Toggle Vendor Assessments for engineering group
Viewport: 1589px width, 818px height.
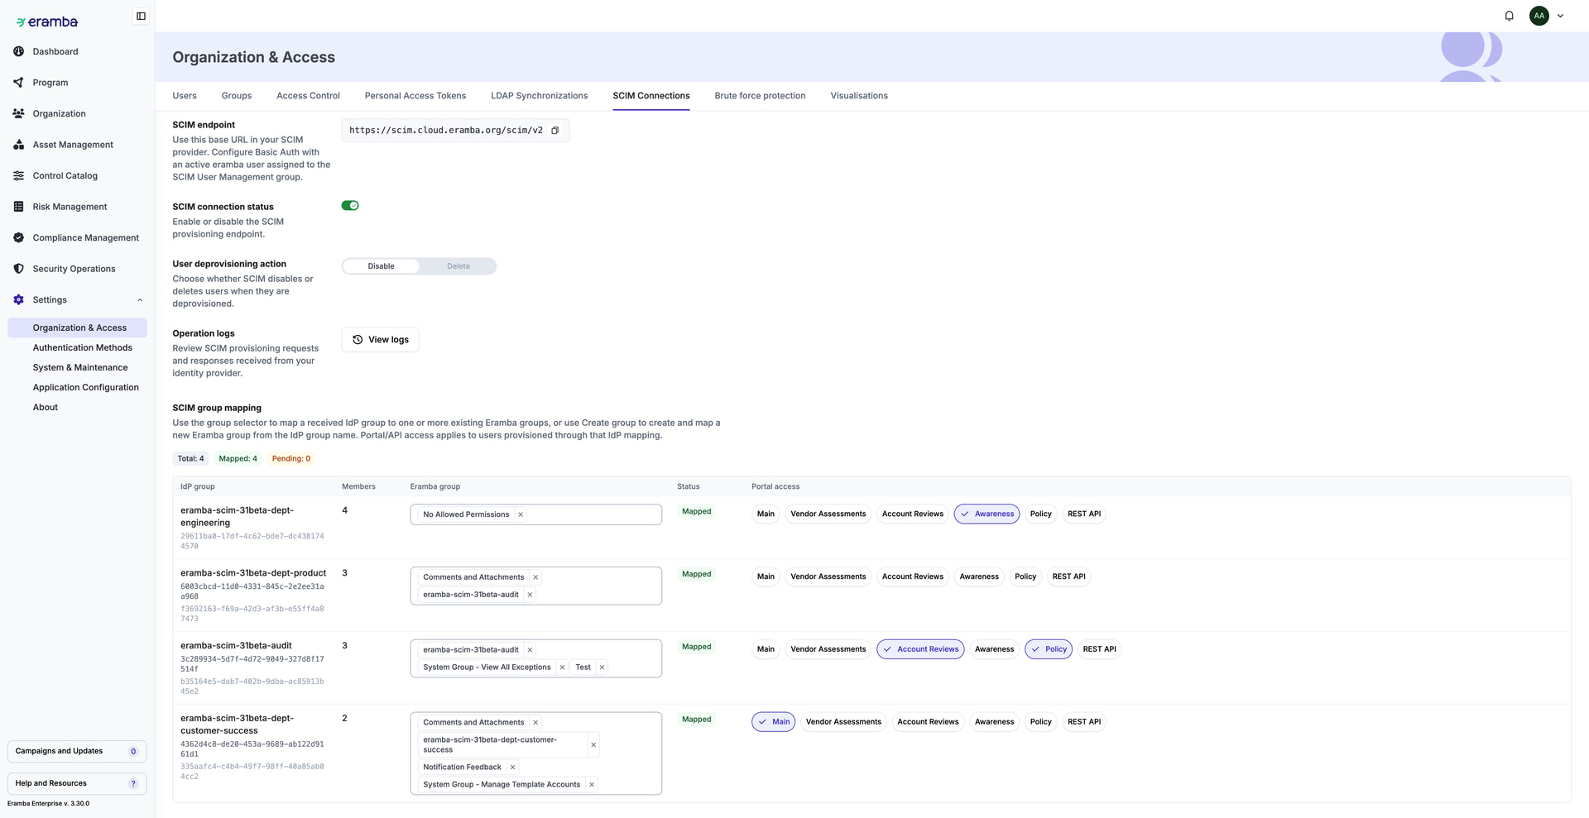828,514
